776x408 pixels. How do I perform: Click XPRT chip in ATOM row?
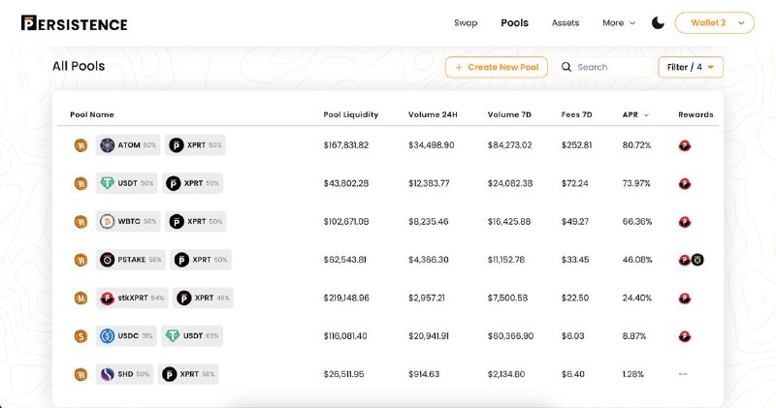(x=196, y=145)
